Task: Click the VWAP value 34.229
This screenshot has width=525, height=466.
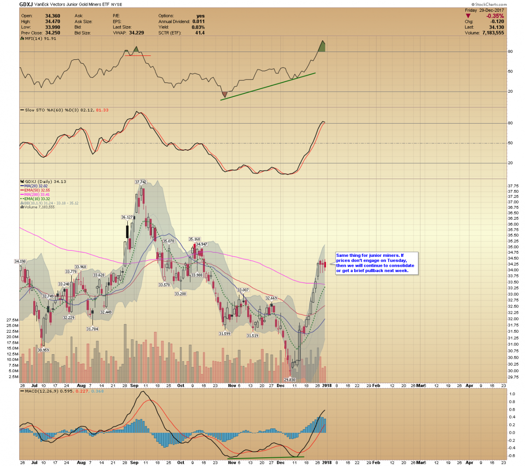Action: (x=136, y=33)
